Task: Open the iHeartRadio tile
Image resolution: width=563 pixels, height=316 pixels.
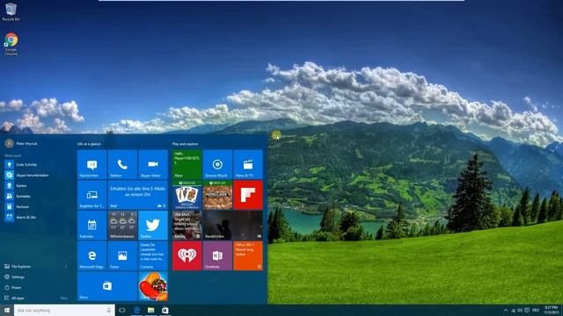Action: coord(186,255)
